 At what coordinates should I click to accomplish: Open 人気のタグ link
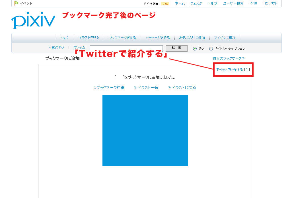56,47
